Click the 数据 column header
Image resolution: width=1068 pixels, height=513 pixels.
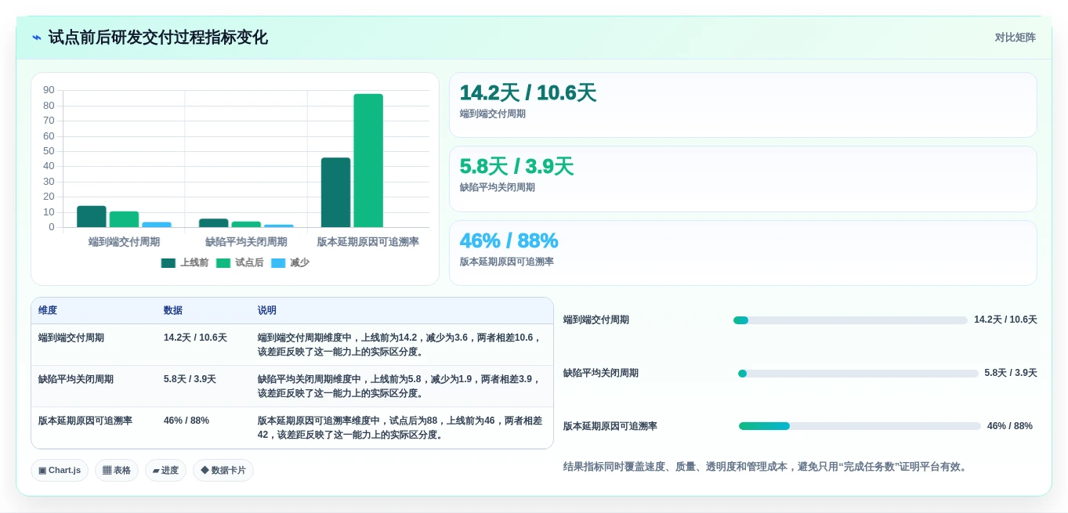pyautogui.click(x=173, y=311)
